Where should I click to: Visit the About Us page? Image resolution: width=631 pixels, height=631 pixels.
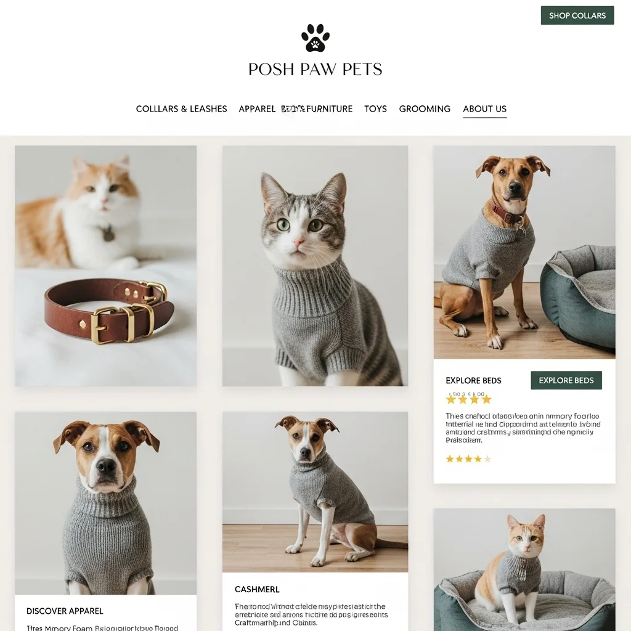[484, 109]
